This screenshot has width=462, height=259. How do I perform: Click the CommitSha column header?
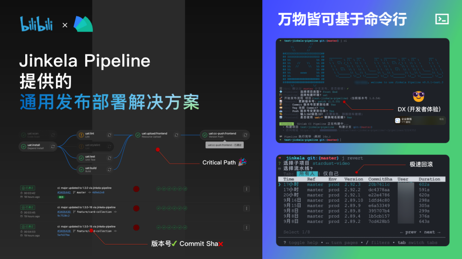coord(380,179)
